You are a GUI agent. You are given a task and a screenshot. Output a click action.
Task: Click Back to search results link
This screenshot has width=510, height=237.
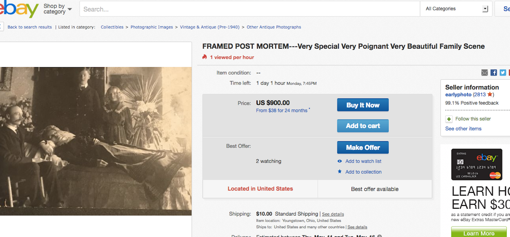(x=30, y=27)
